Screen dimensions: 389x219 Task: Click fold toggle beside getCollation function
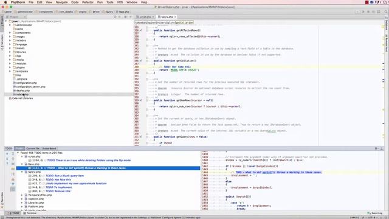[x=147, y=61]
